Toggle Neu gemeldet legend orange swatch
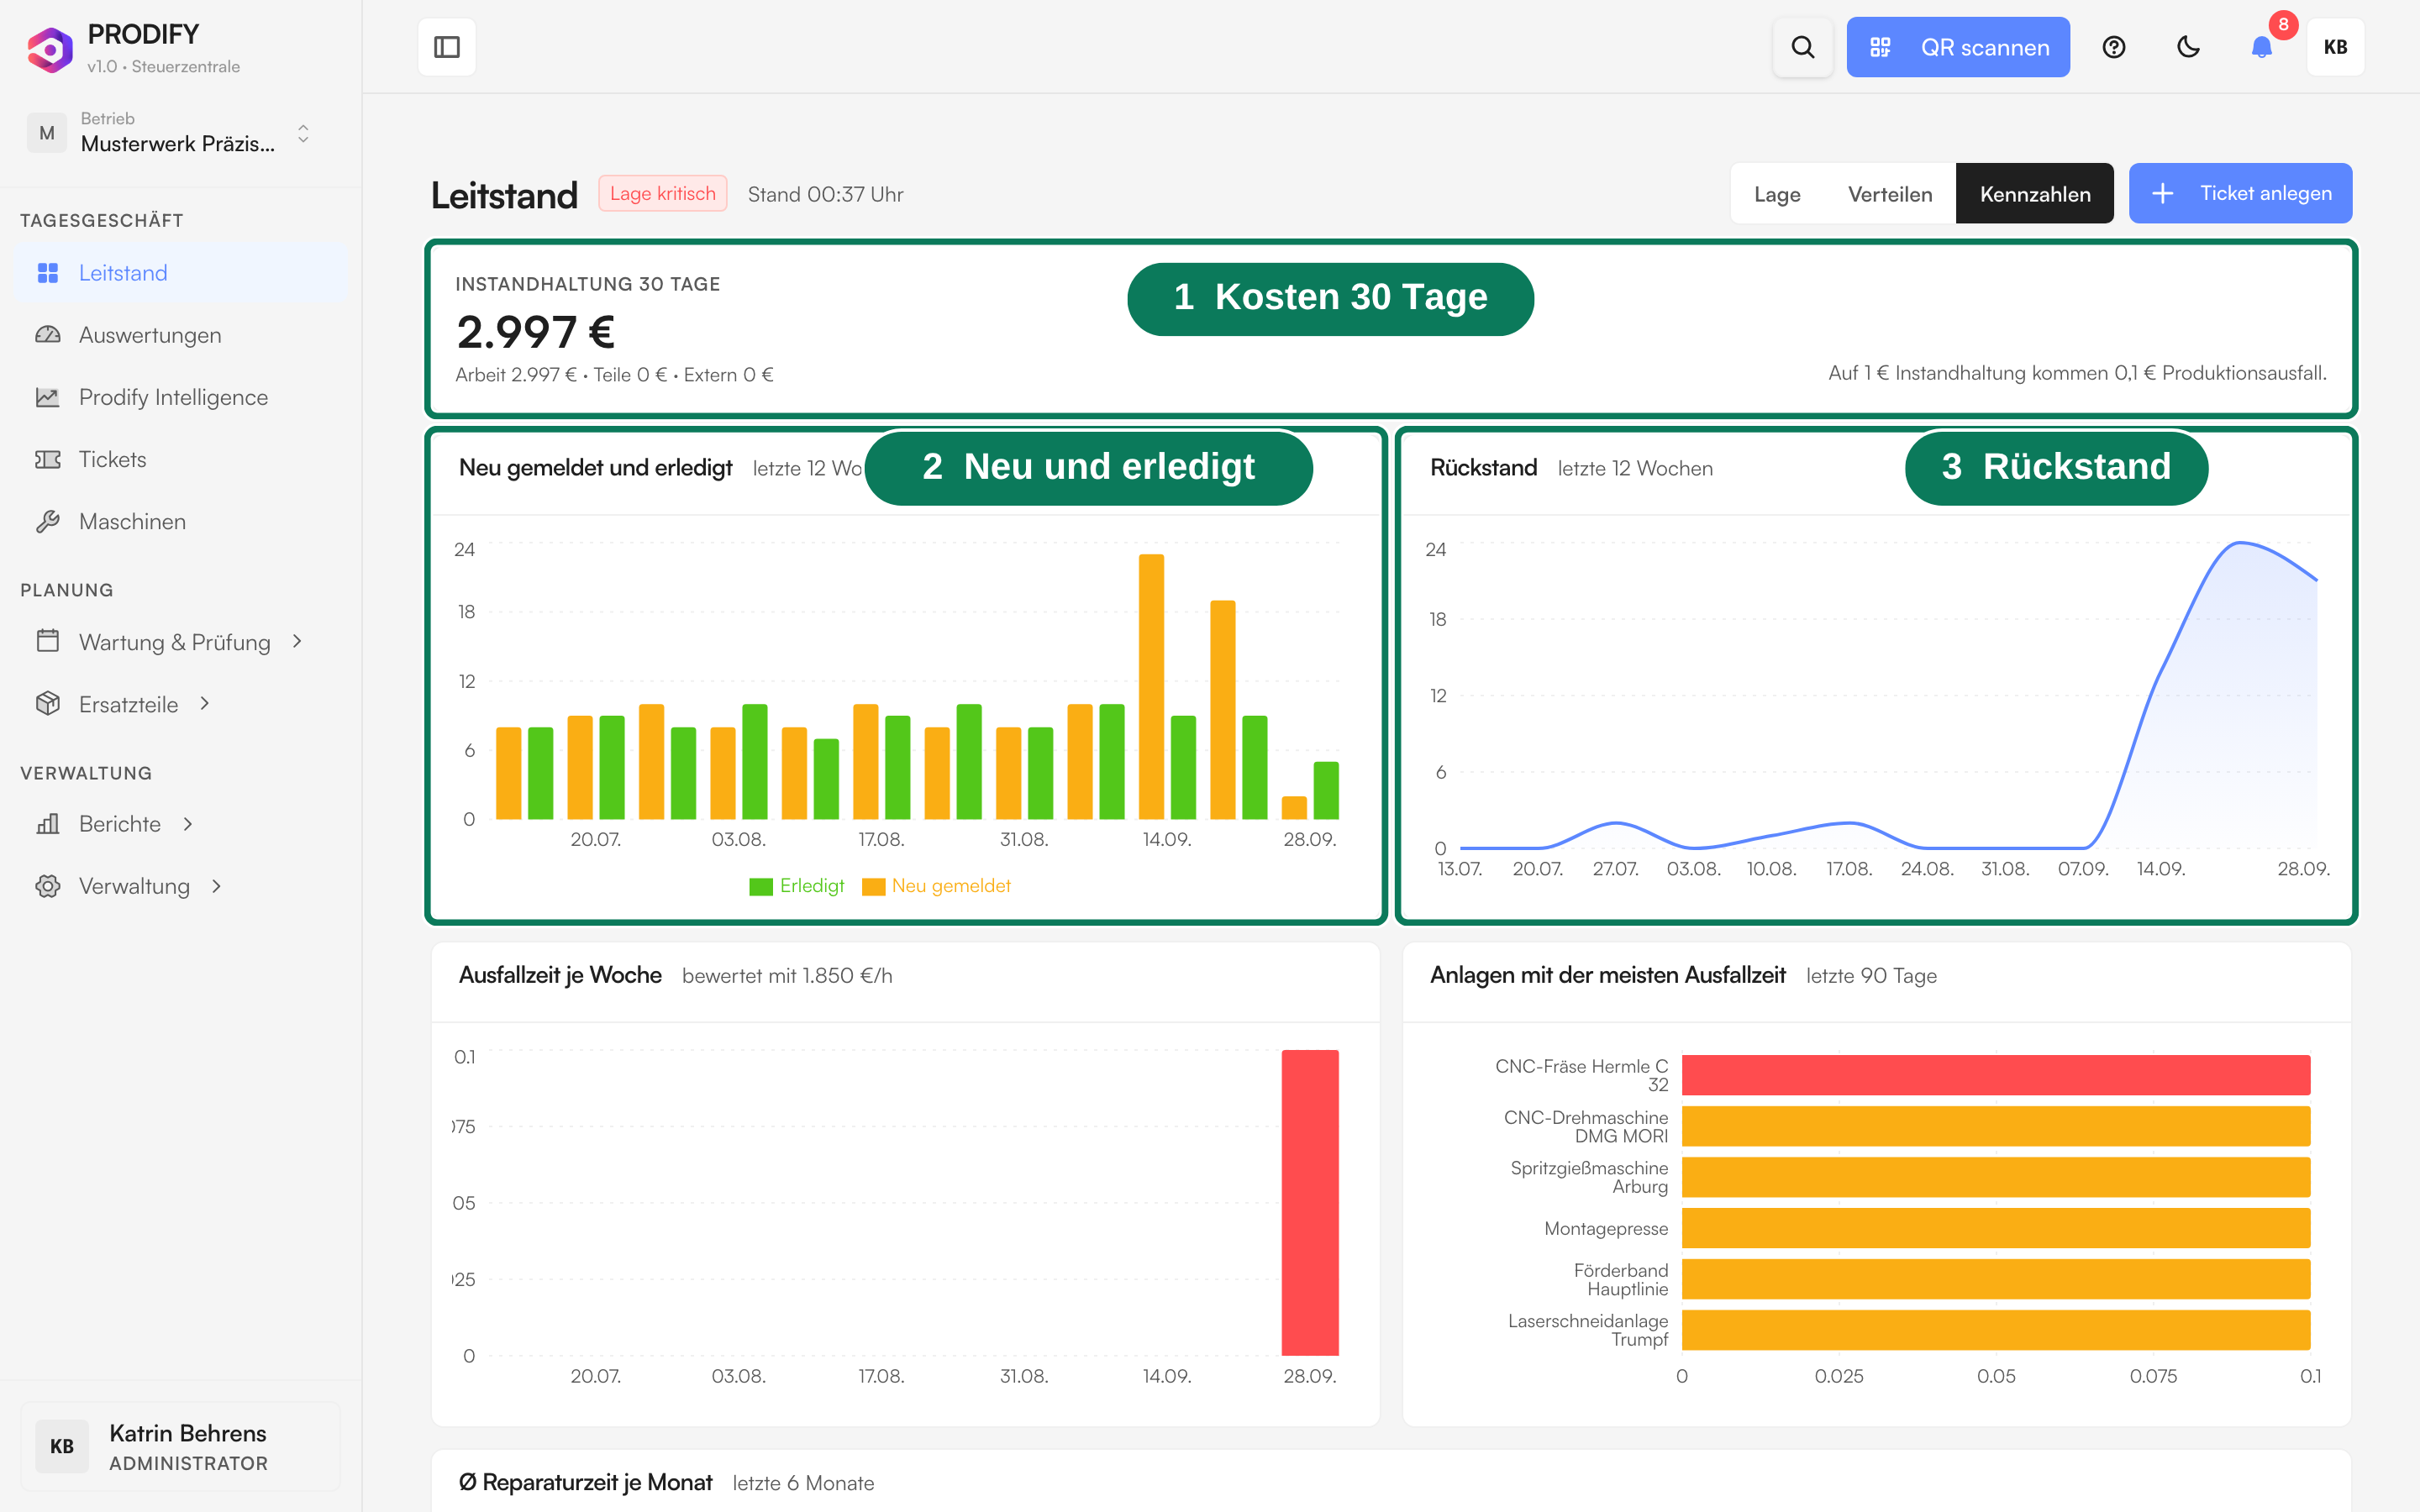This screenshot has height=1512, width=2420. tap(873, 887)
